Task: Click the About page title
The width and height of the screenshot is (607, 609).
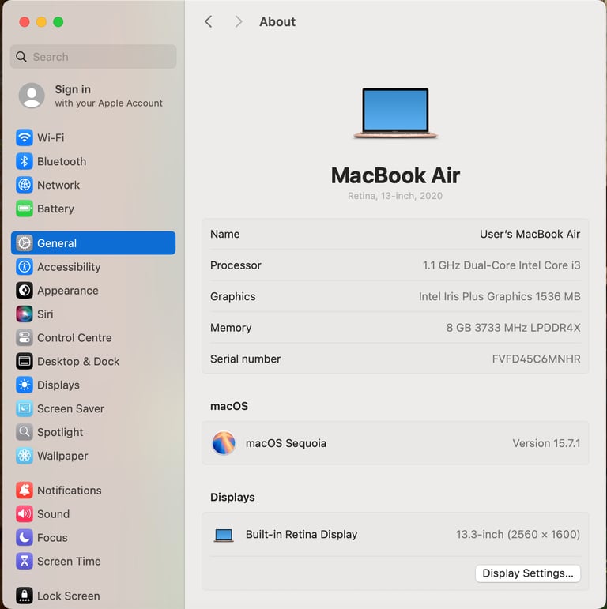Action: [277, 22]
